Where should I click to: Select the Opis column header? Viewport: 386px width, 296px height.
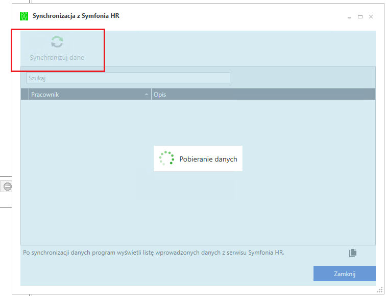(x=263, y=95)
